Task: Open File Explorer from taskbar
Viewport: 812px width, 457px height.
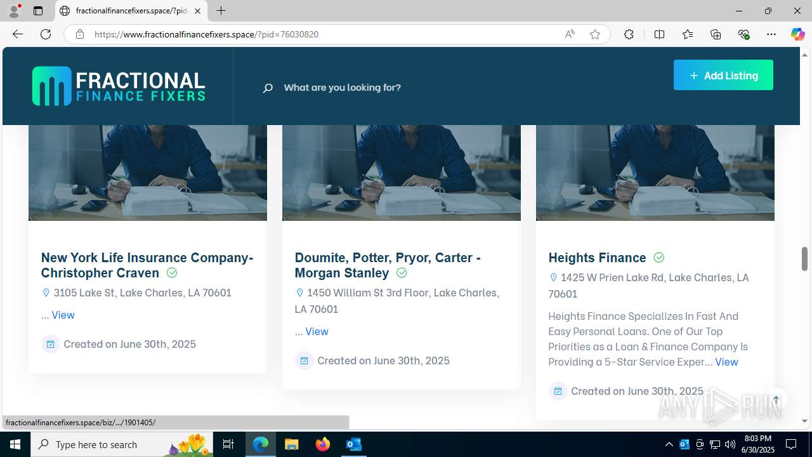Action: [291, 444]
